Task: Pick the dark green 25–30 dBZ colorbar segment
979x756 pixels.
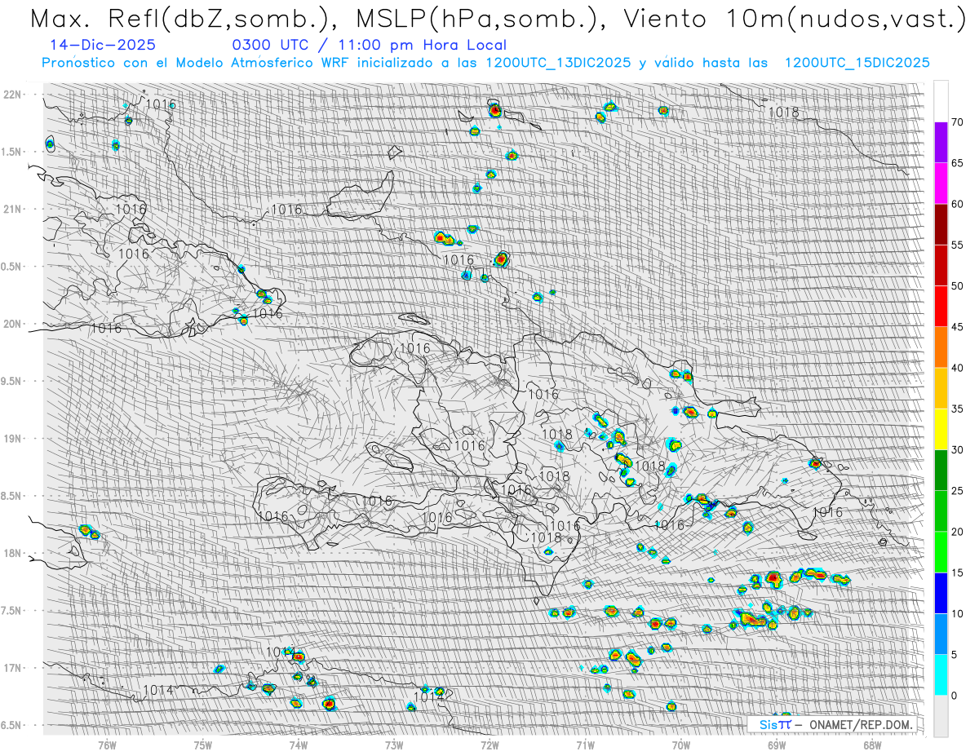Action: click(x=941, y=471)
